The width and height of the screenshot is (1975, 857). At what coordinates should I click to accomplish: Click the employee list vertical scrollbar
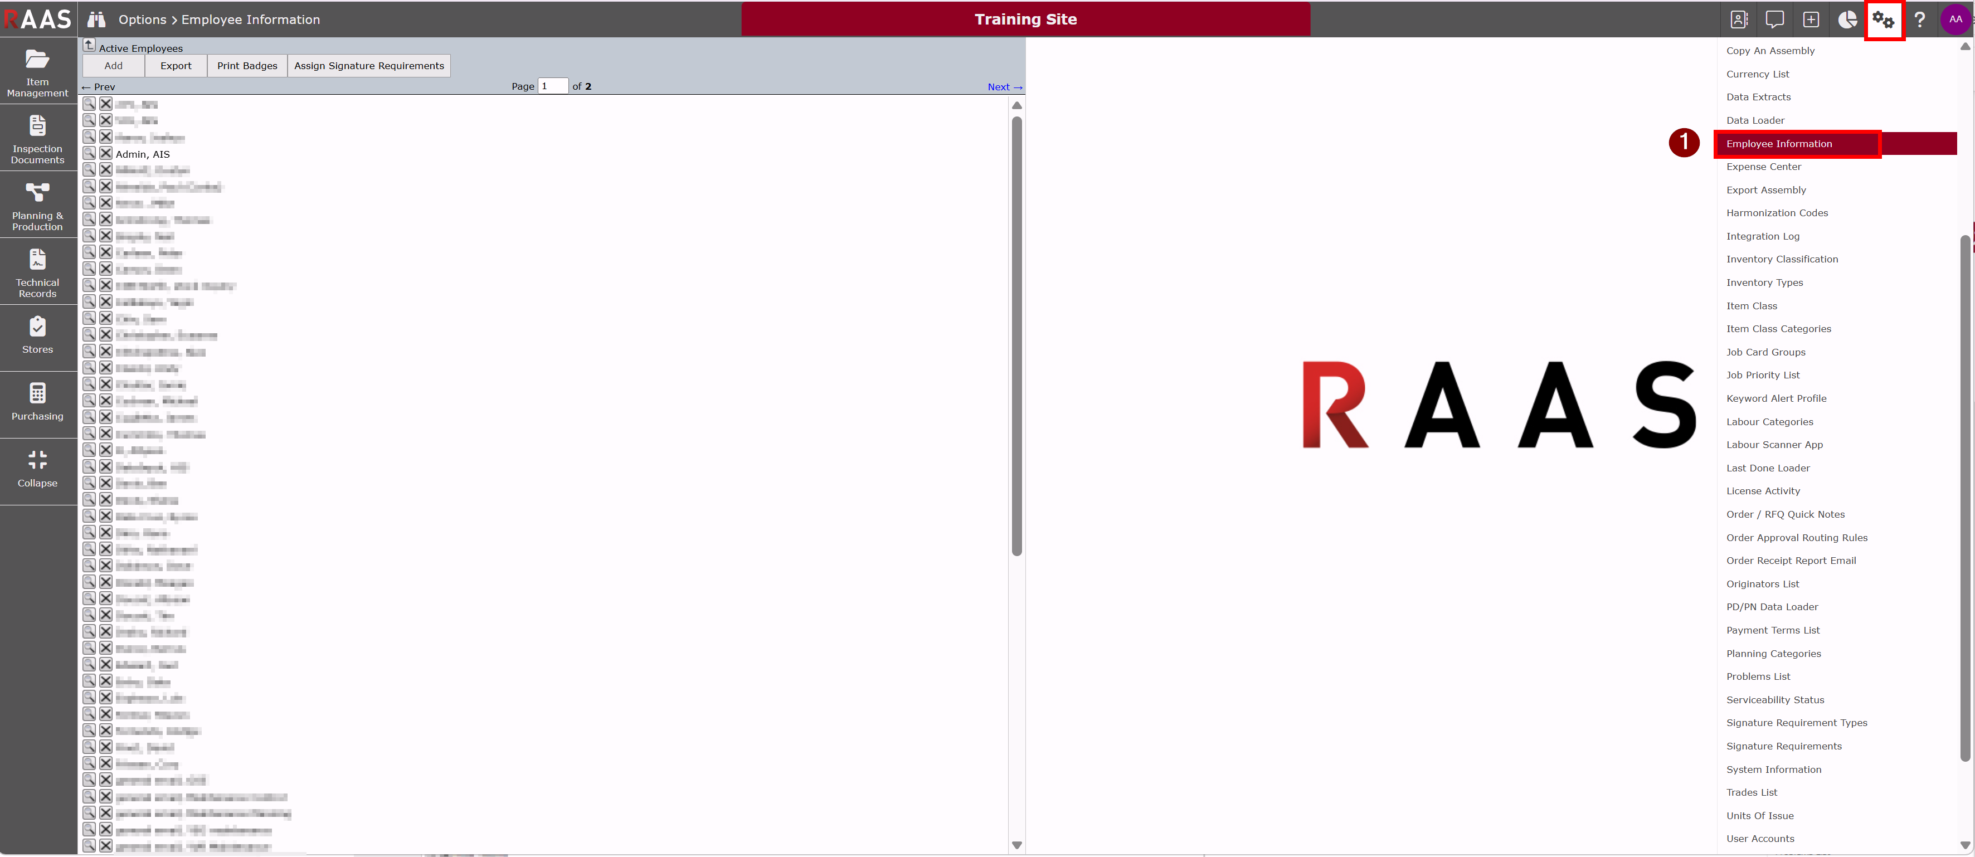(x=1016, y=336)
